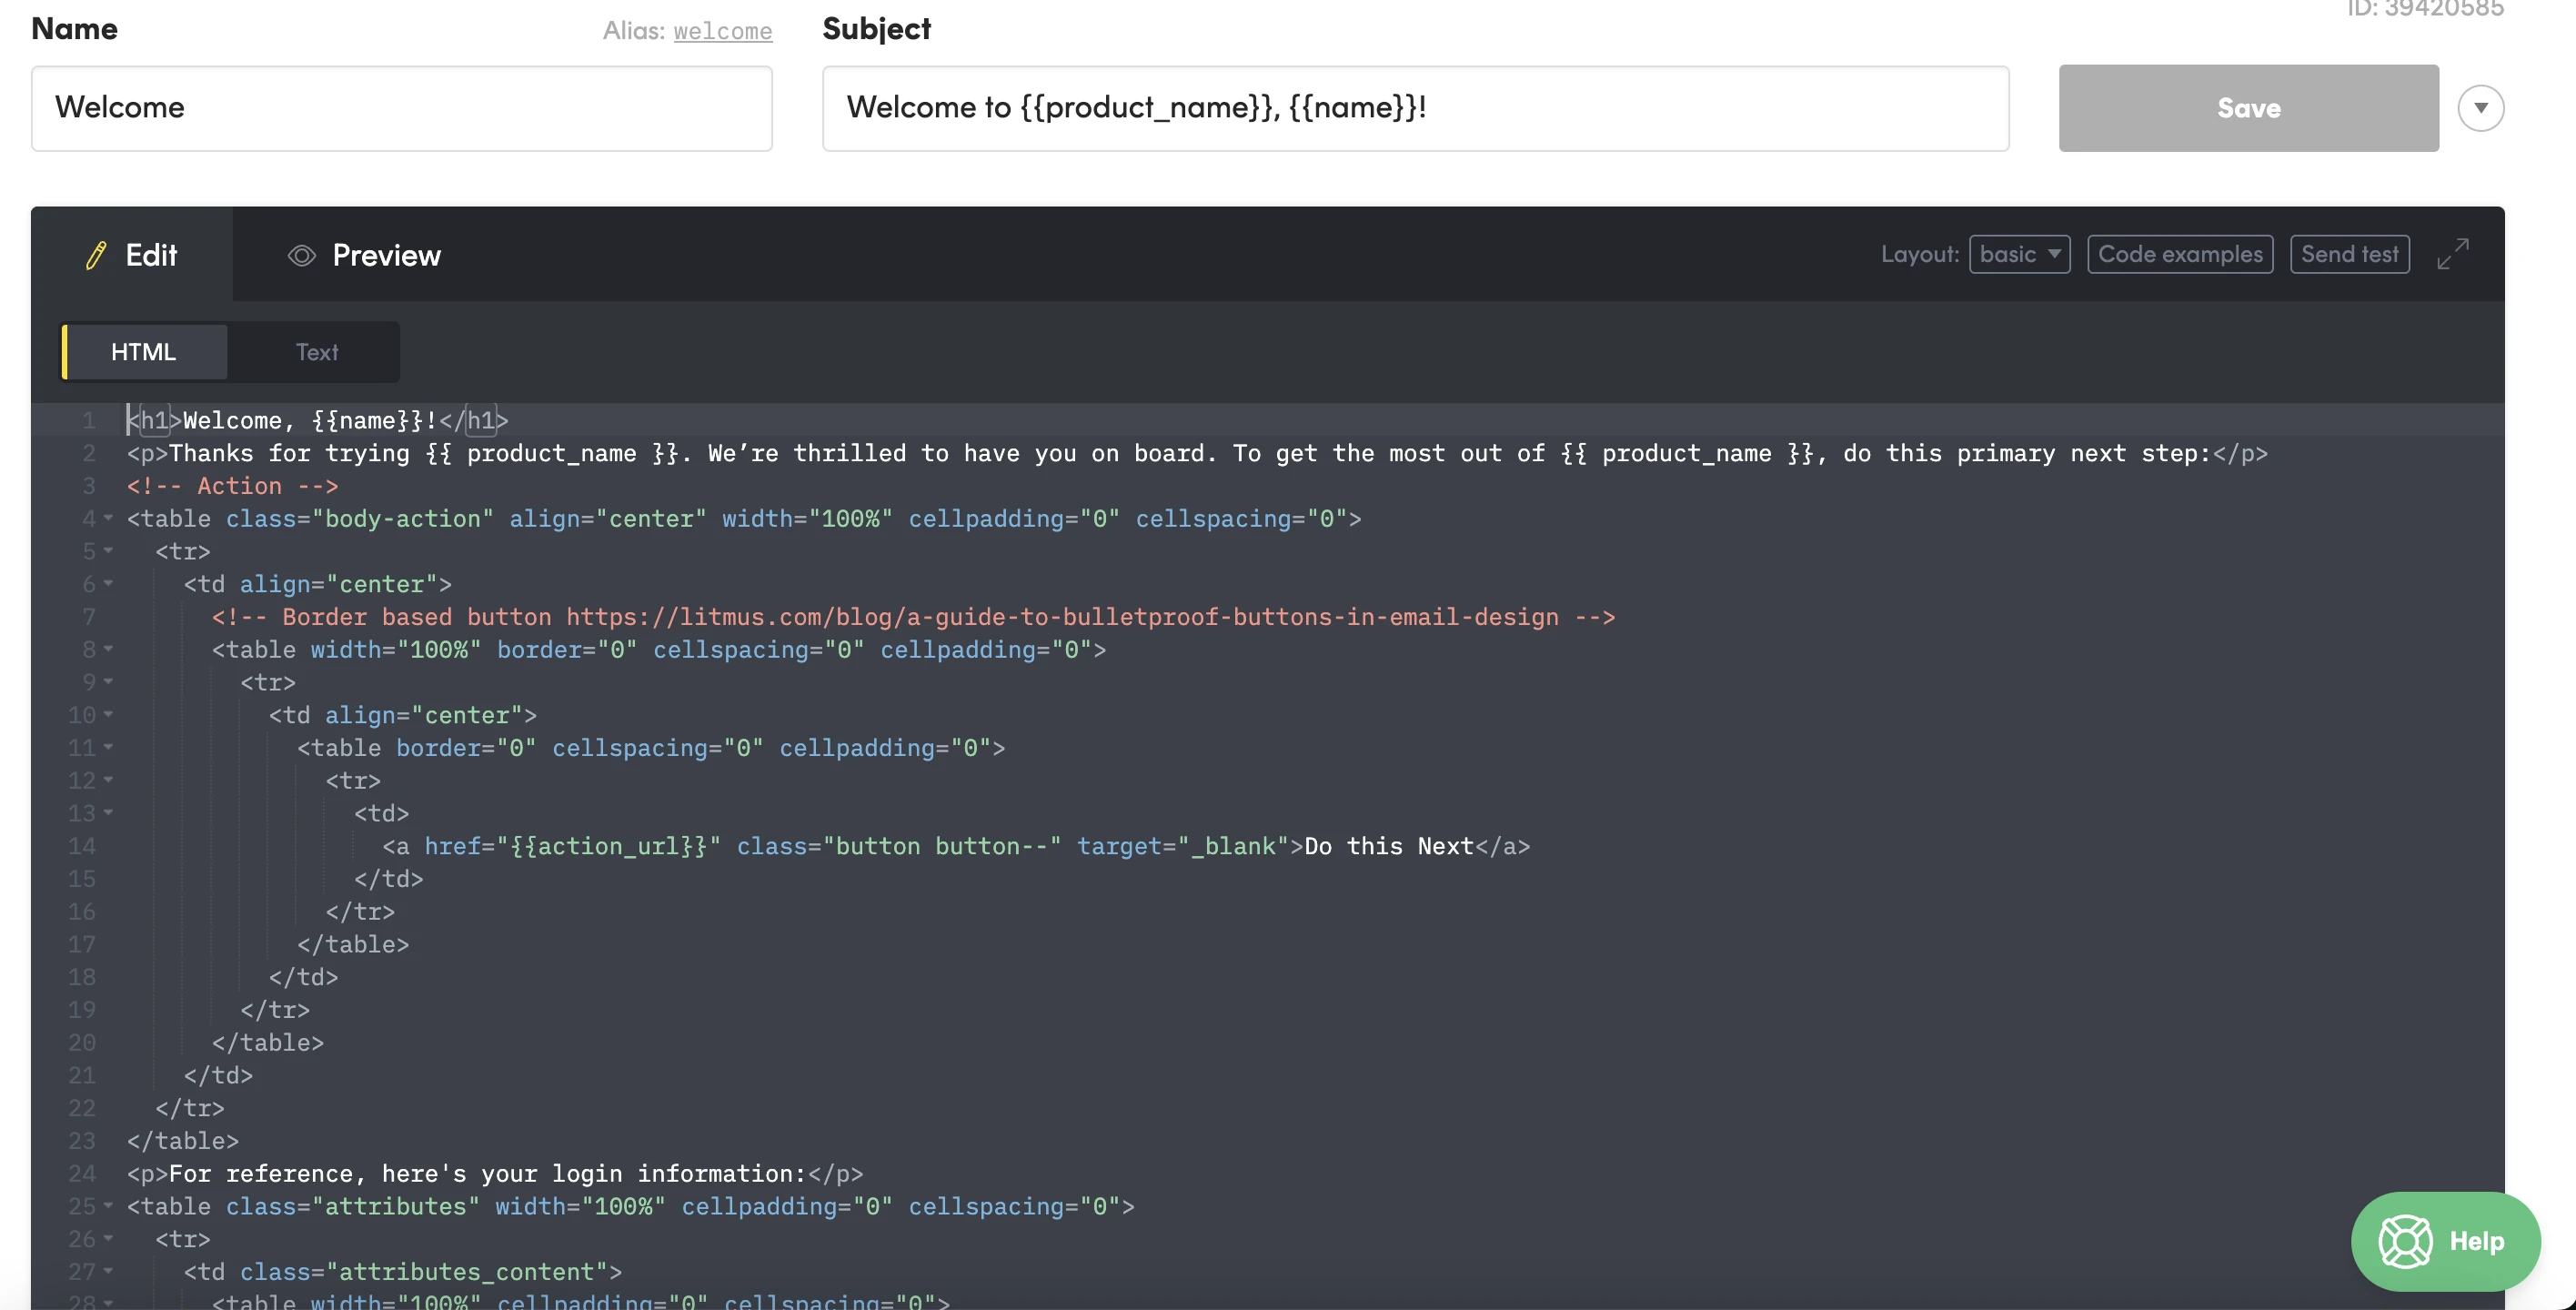
Task: Collapse the code fold at line 8
Action: point(109,649)
